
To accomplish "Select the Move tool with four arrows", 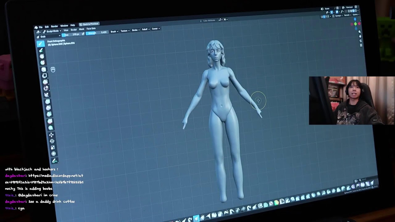I will 51,135.
